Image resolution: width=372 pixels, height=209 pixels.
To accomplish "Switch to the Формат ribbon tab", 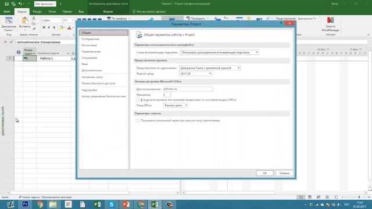I will 108,12.
